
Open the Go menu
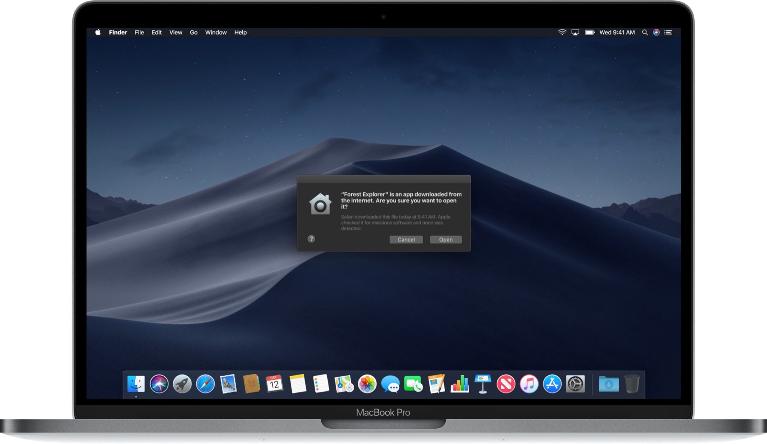(x=193, y=33)
